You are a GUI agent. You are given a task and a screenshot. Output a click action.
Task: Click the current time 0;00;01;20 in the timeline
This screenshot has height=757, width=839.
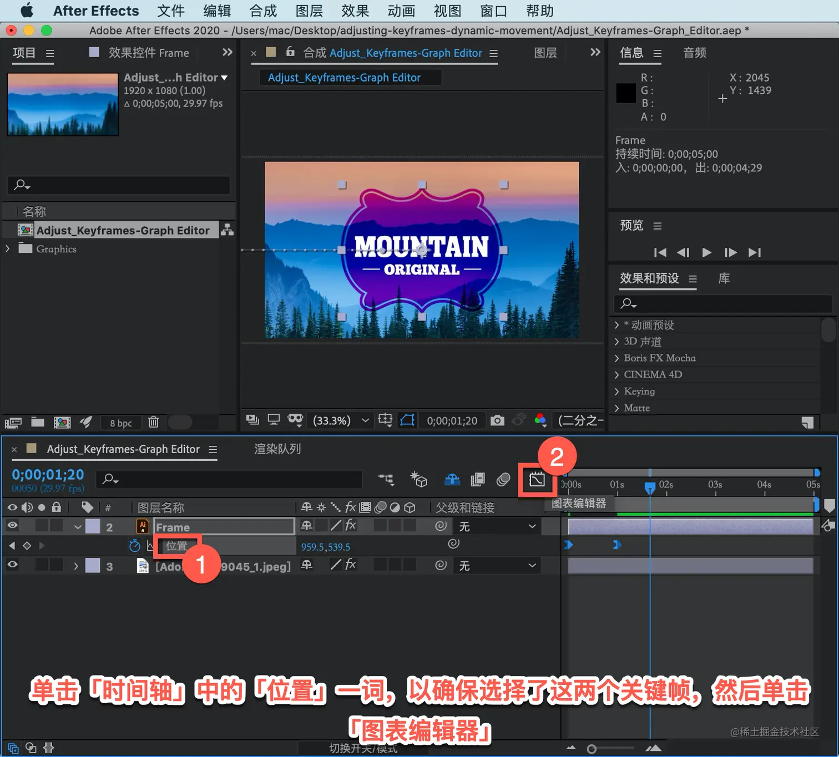pyautogui.click(x=48, y=475)
